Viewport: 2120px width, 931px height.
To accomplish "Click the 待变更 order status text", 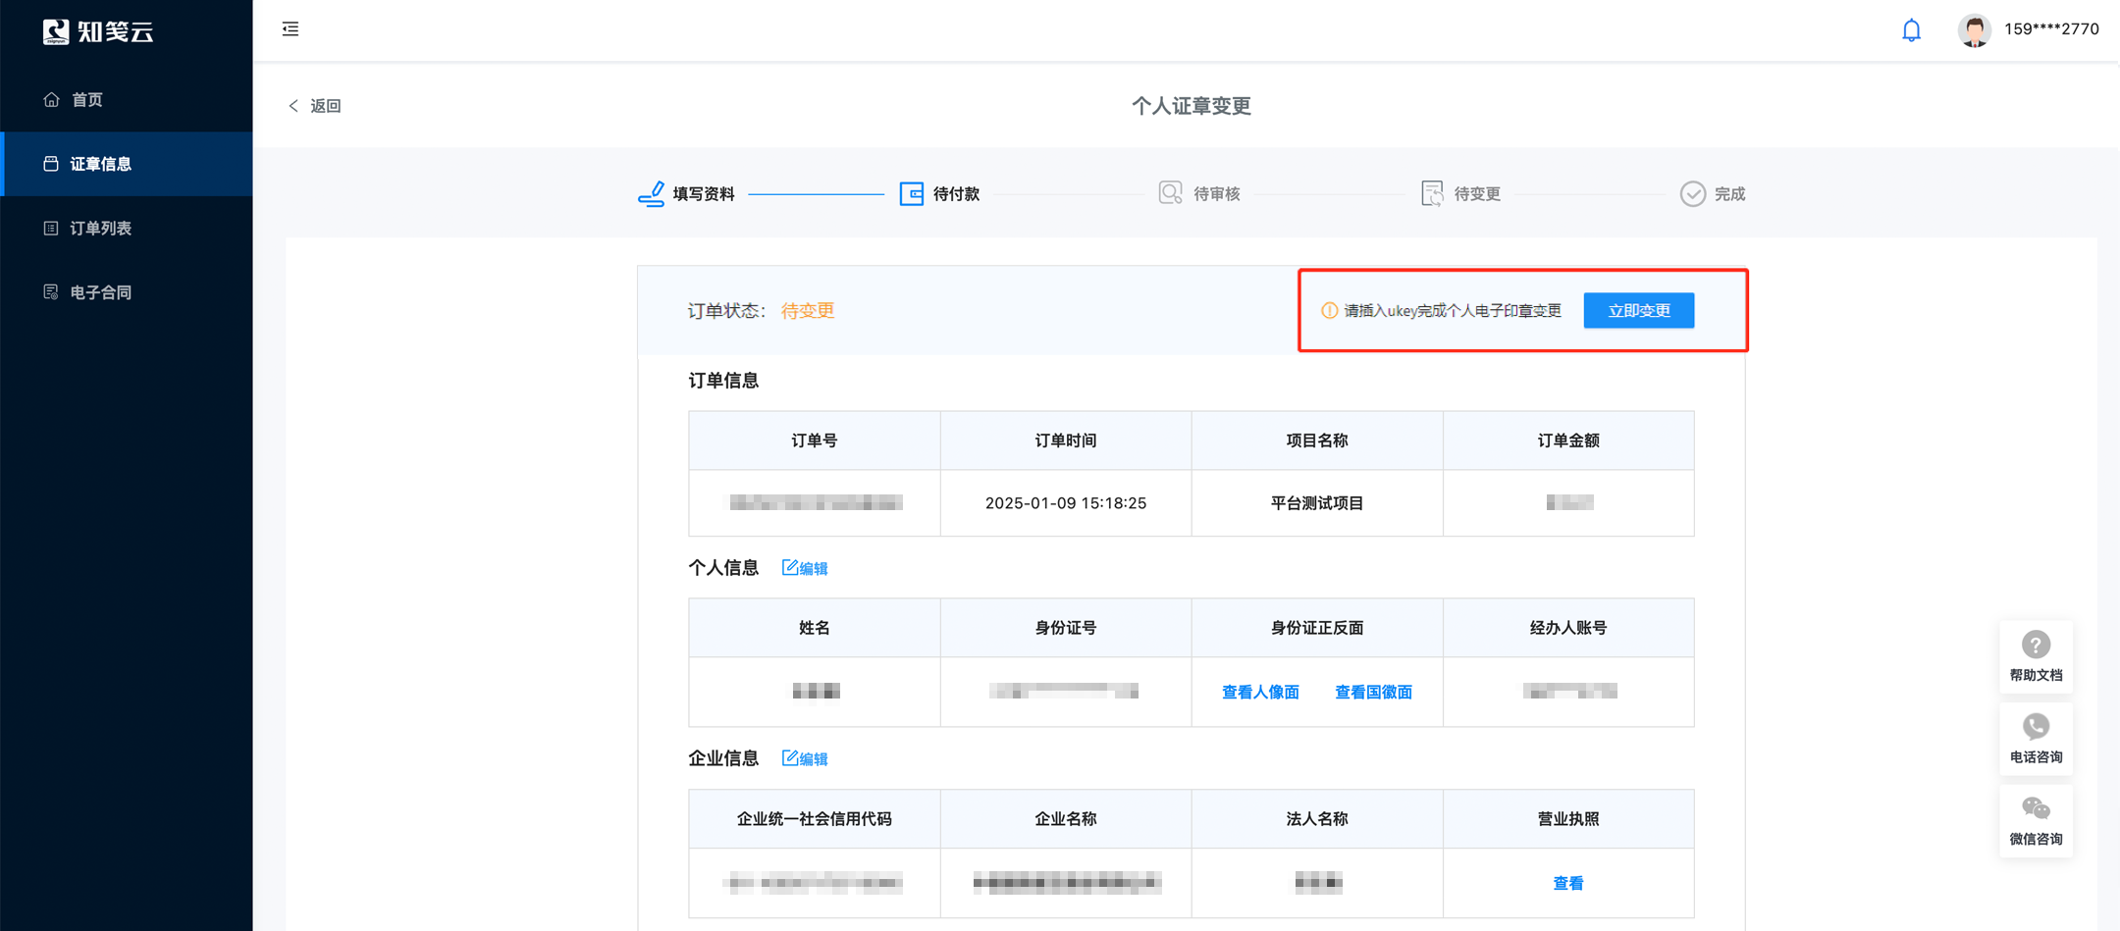I will 808,311.
